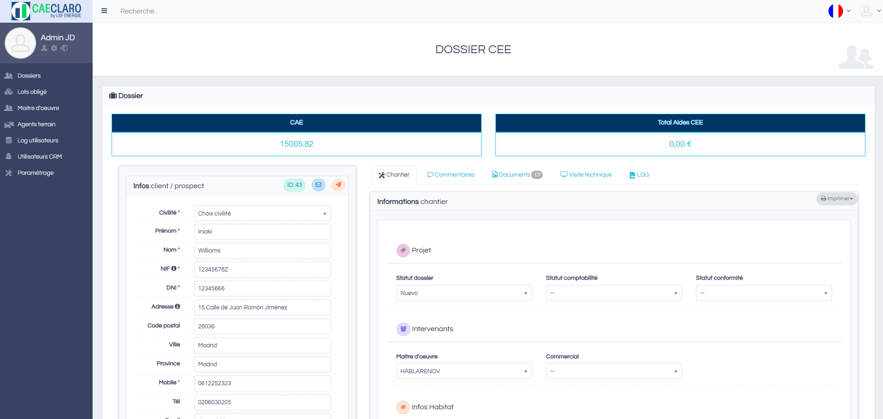
Task: Open the Commercial dropdown
Action: (x=614, y=371)
